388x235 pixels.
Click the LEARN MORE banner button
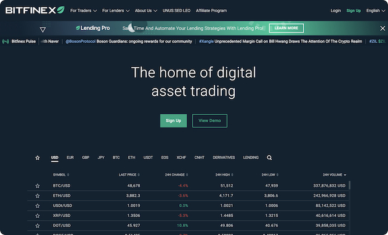[x=286, y=28]
